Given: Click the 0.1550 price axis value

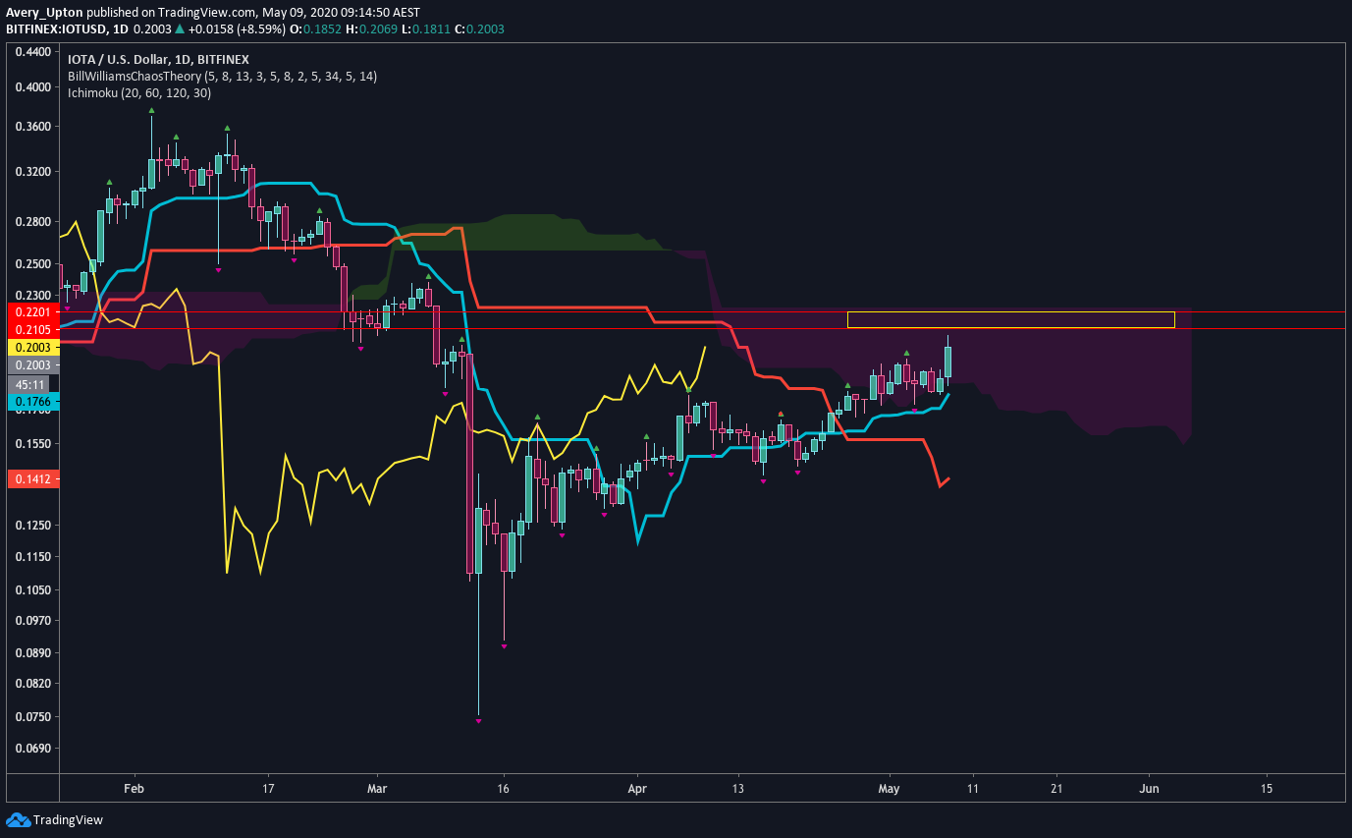Looking at the screenshot, I should tap(32, 444).
